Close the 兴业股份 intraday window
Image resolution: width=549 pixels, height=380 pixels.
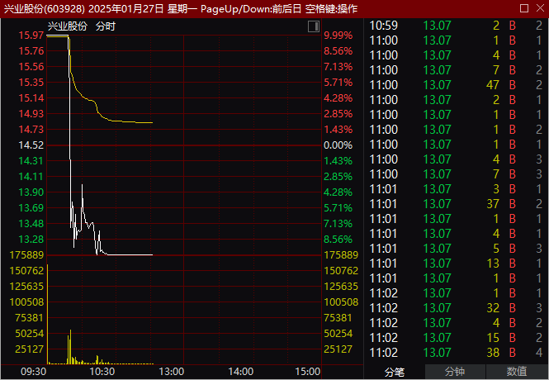click(x=538, y=8)
